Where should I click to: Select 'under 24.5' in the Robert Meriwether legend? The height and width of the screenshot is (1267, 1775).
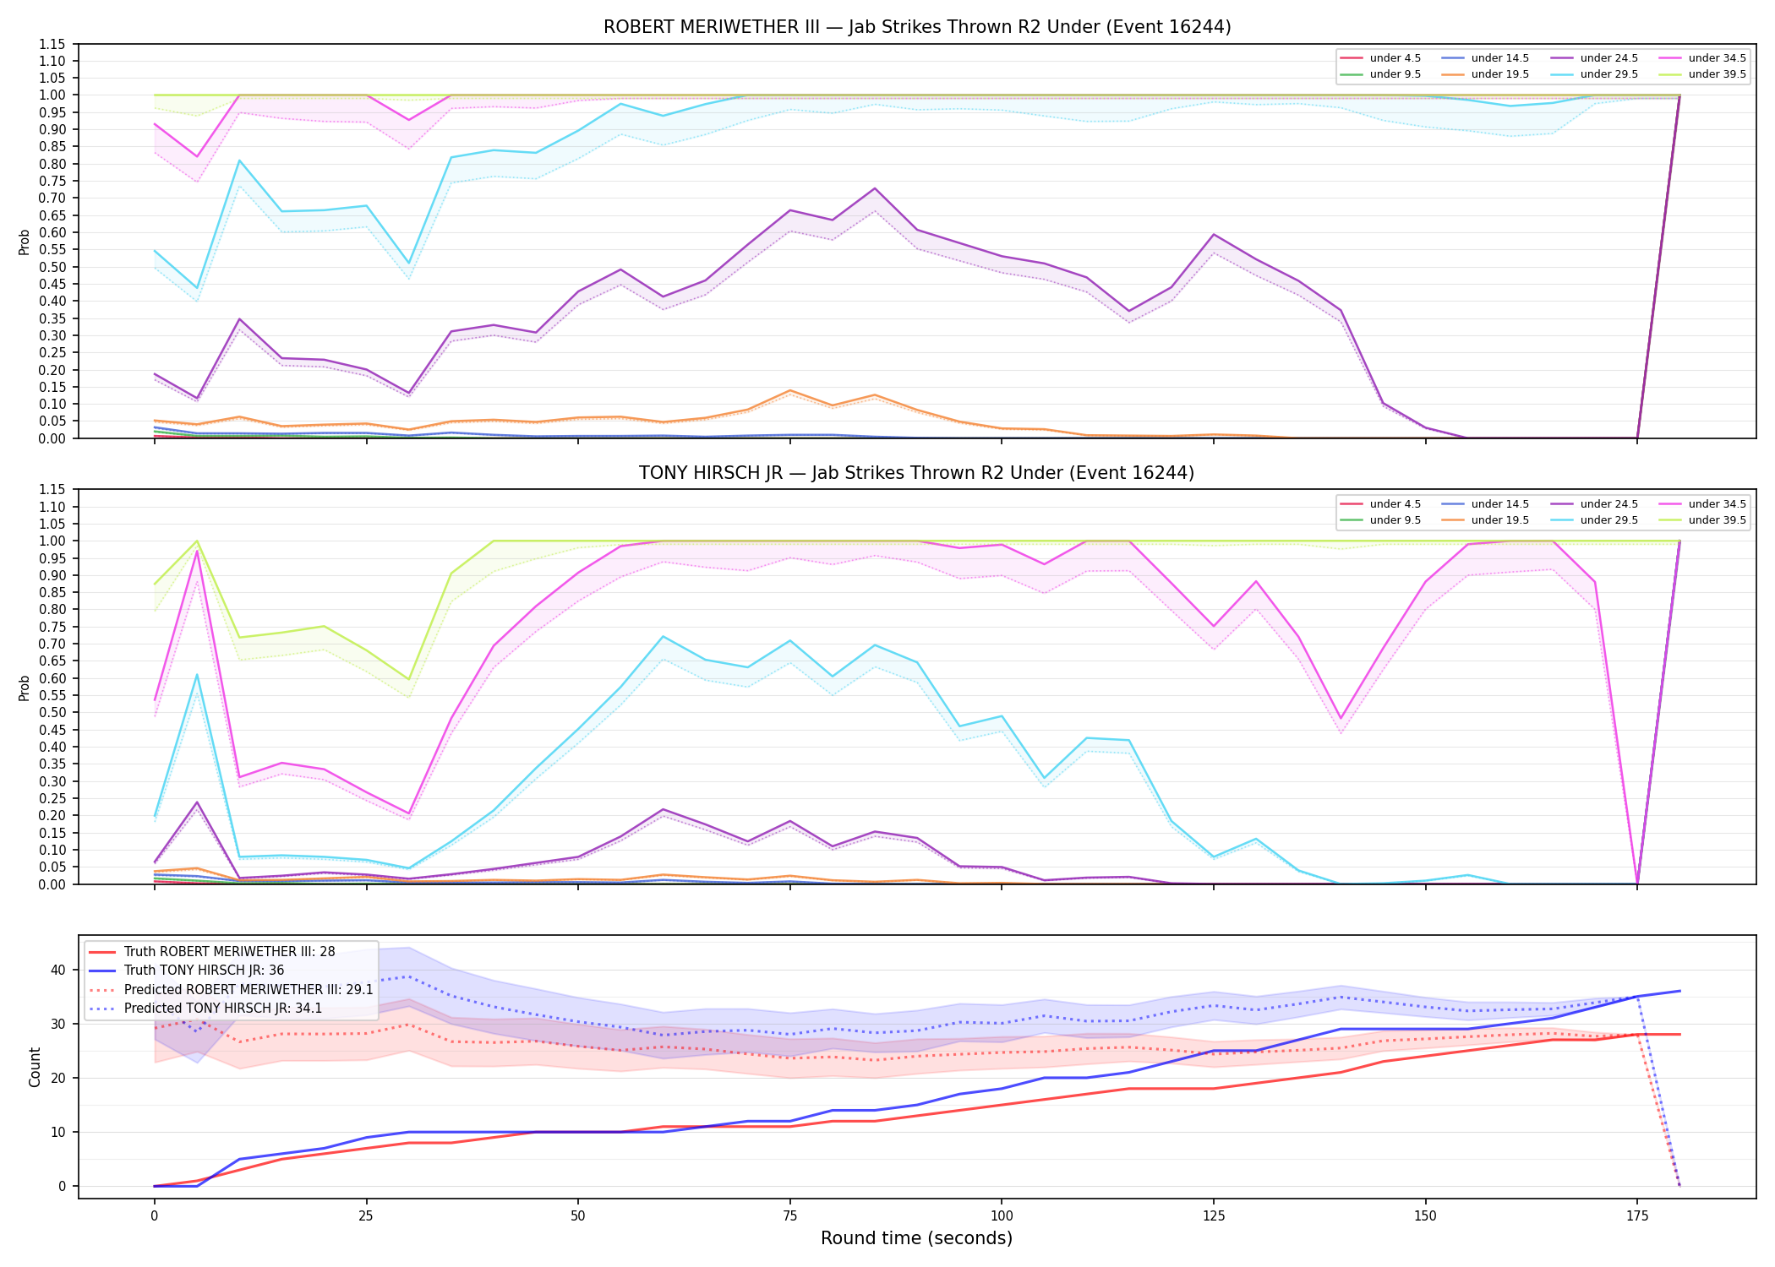coord(1594,58)
